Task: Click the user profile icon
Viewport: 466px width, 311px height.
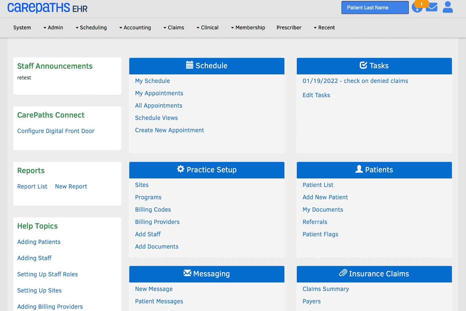Action: pos(447,7)
